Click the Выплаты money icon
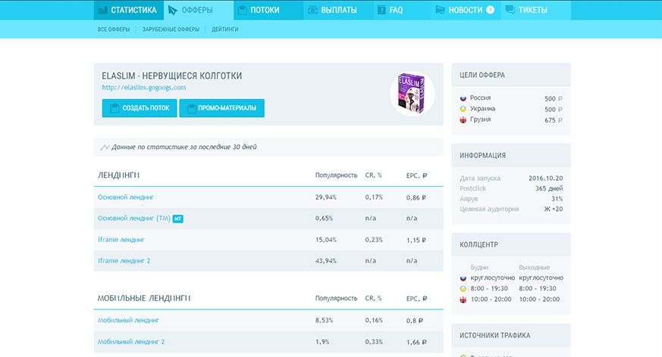This screenshot has height=357, width=662. tap(312, 10)
